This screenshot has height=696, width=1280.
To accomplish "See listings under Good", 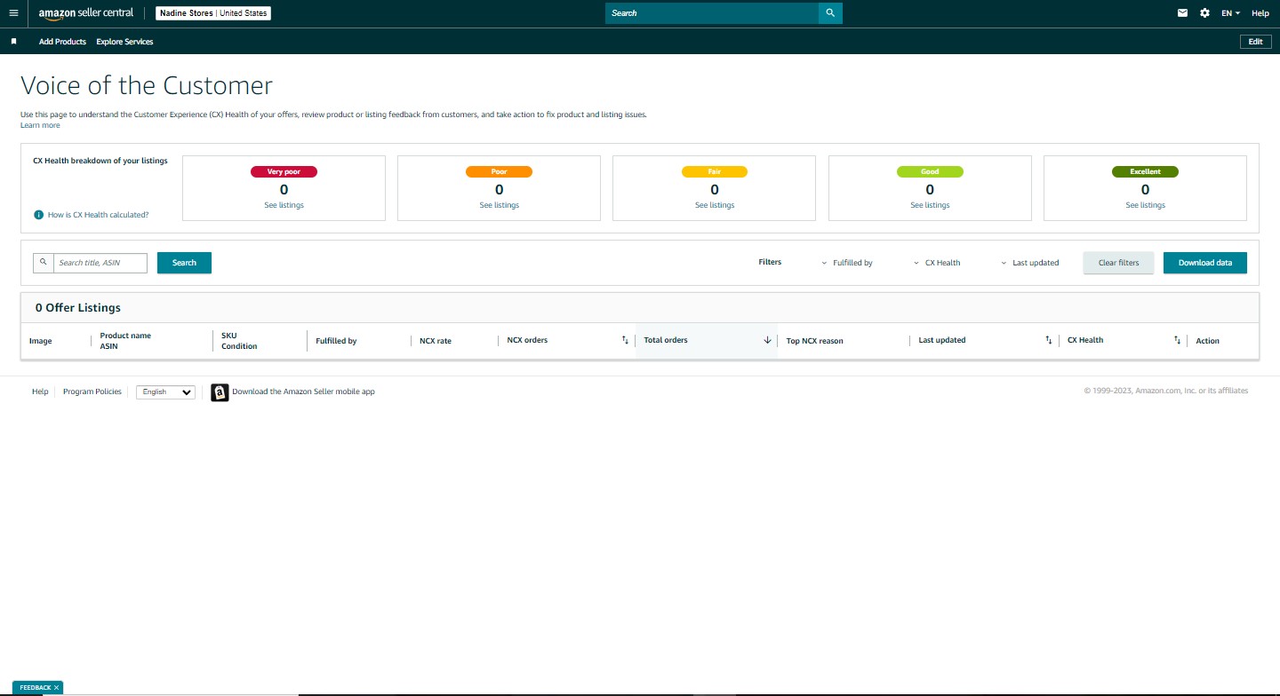I will point(930,205).
